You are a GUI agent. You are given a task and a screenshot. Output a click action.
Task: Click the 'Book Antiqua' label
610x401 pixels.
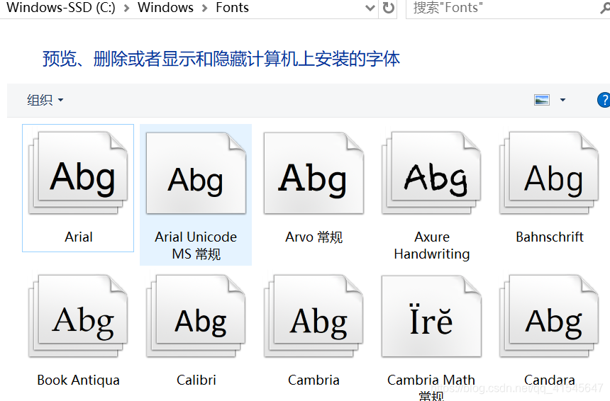pos(78,380)
